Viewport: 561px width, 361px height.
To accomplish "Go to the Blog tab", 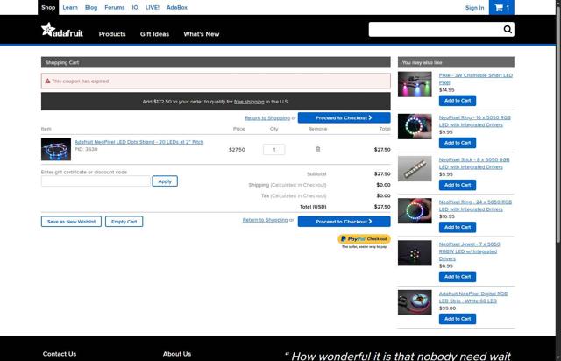I will point(91,8).
